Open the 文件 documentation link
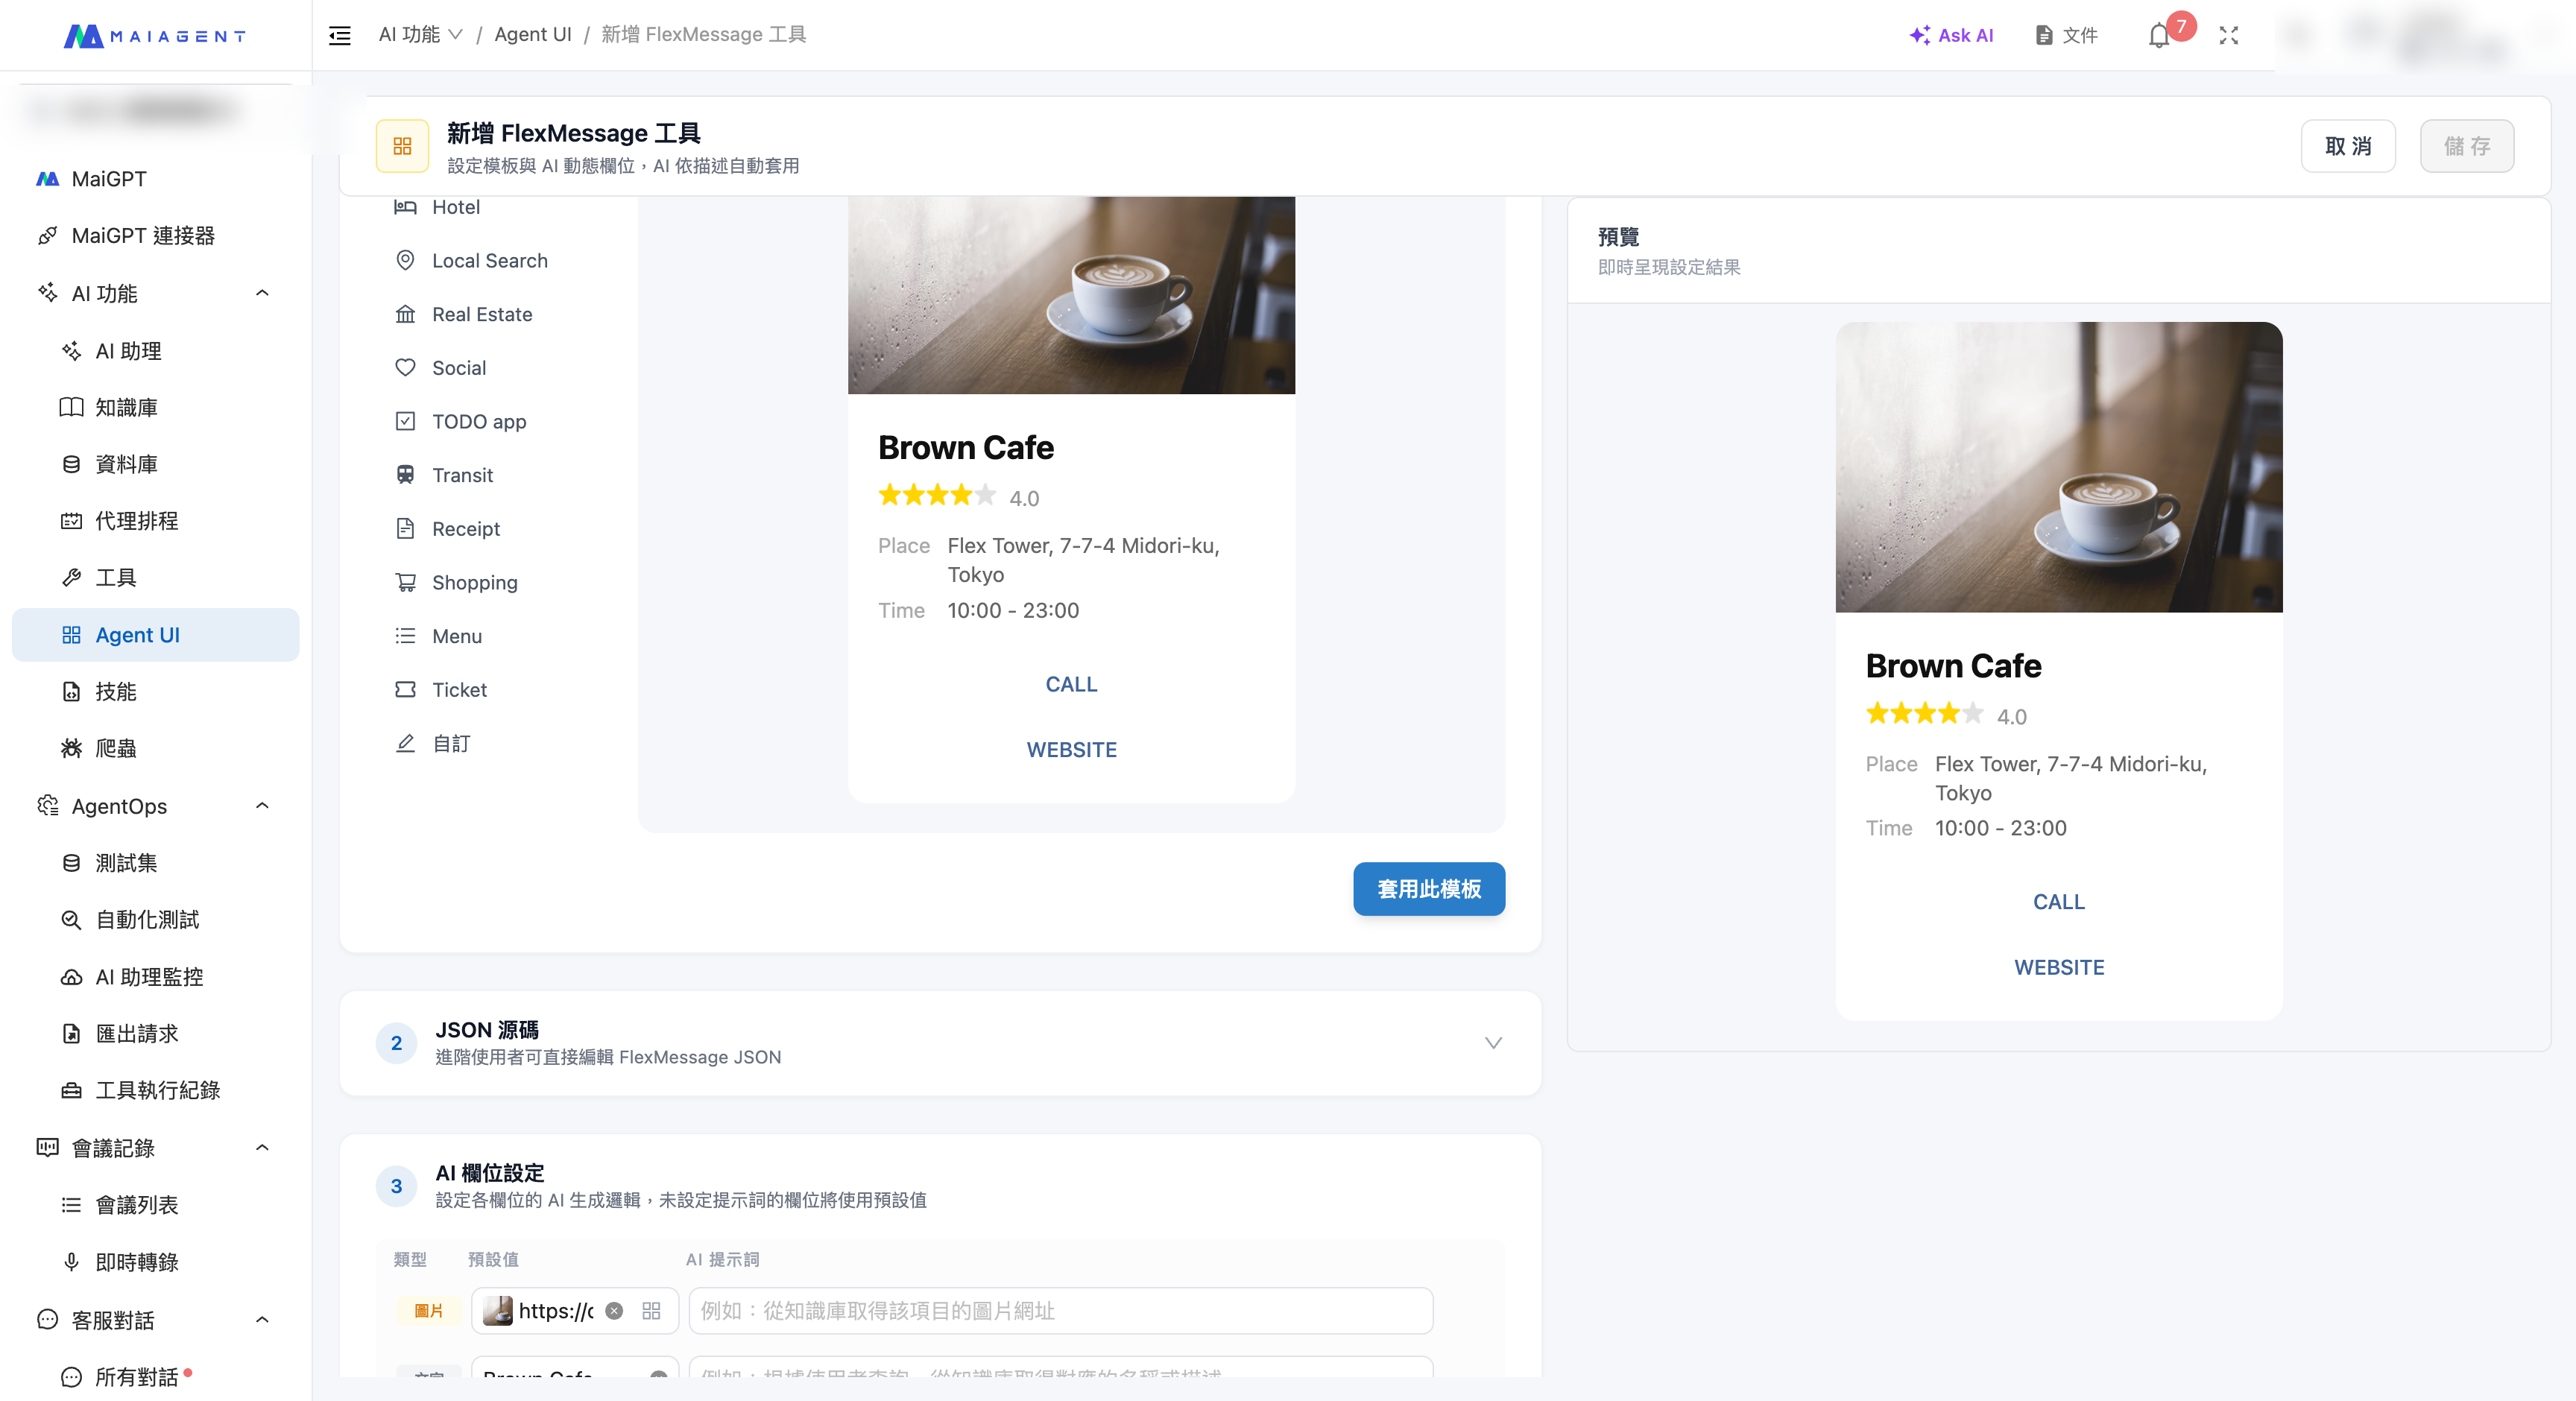 pyautogui.click(x=2066, y=35)
